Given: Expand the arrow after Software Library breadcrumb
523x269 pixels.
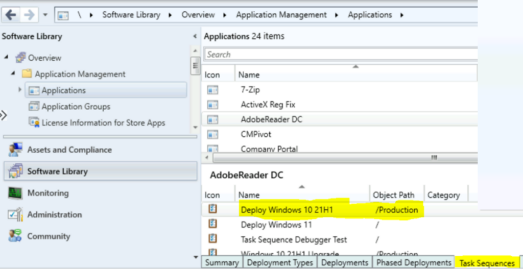Looking at the screenshot, I should [x=170, y=15].
